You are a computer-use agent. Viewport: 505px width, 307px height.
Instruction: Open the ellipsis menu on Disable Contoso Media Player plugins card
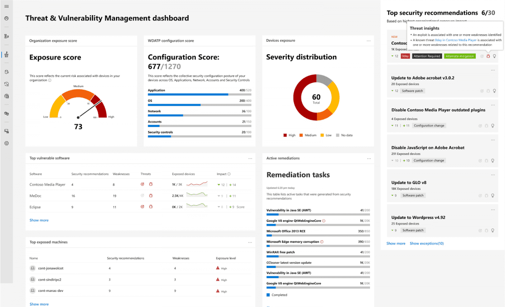tap(493, 105)
